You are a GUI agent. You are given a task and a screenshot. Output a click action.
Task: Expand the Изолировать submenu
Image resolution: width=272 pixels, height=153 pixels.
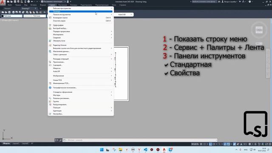pos(81,34)
